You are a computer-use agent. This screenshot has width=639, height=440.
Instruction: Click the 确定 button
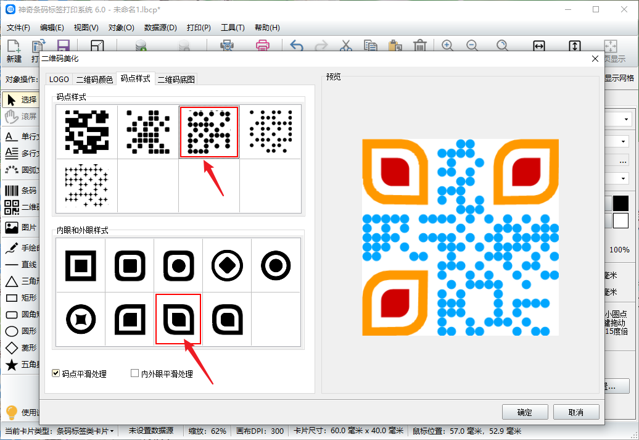[525, 412]
